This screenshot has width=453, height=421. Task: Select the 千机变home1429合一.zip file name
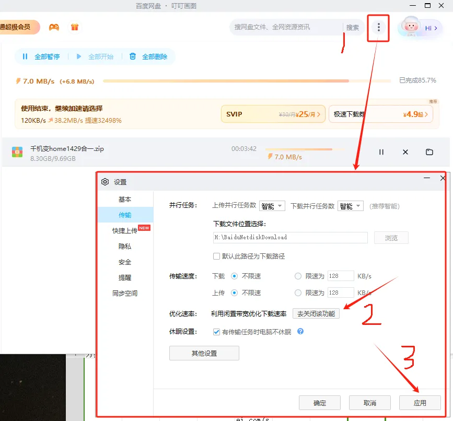point(67,149)
